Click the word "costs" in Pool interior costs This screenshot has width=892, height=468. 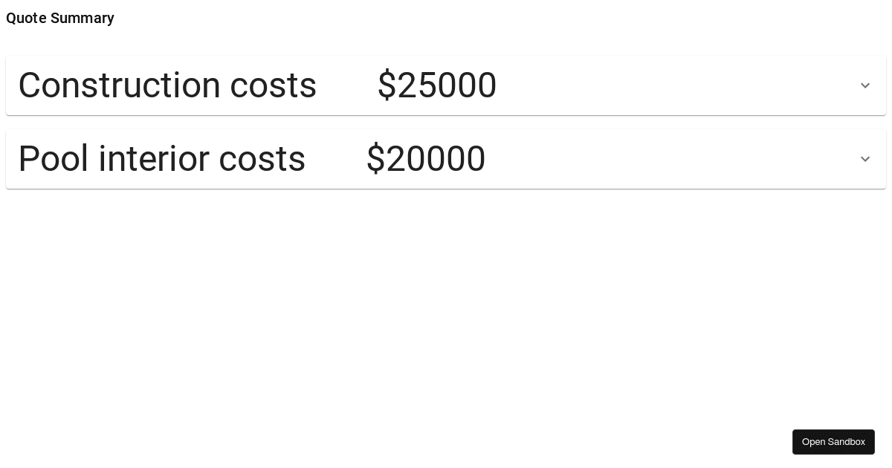(262, 160)
